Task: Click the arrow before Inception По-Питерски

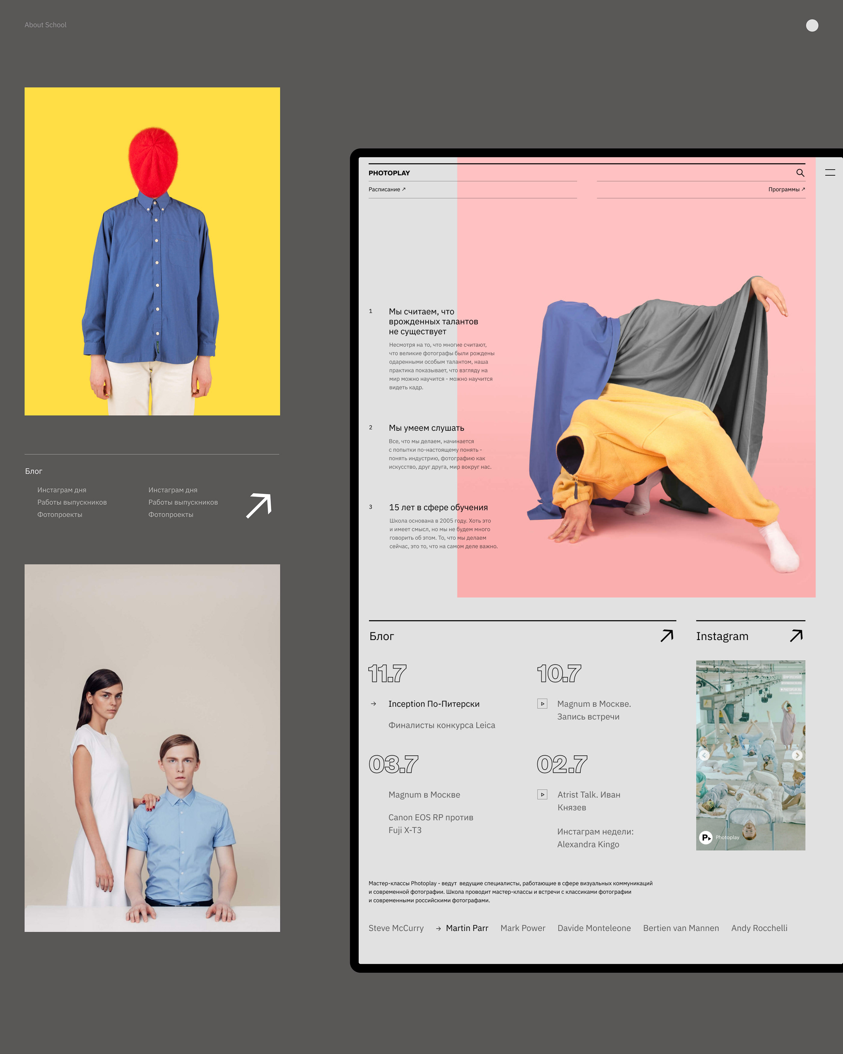Action: 373,703
